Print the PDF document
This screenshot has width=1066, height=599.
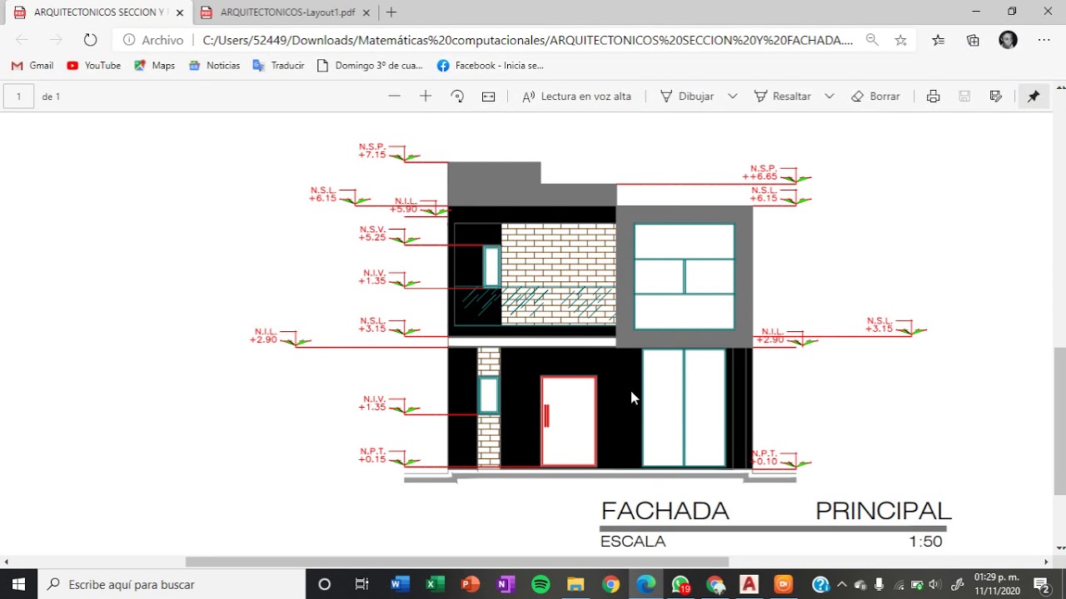[934, 97]
